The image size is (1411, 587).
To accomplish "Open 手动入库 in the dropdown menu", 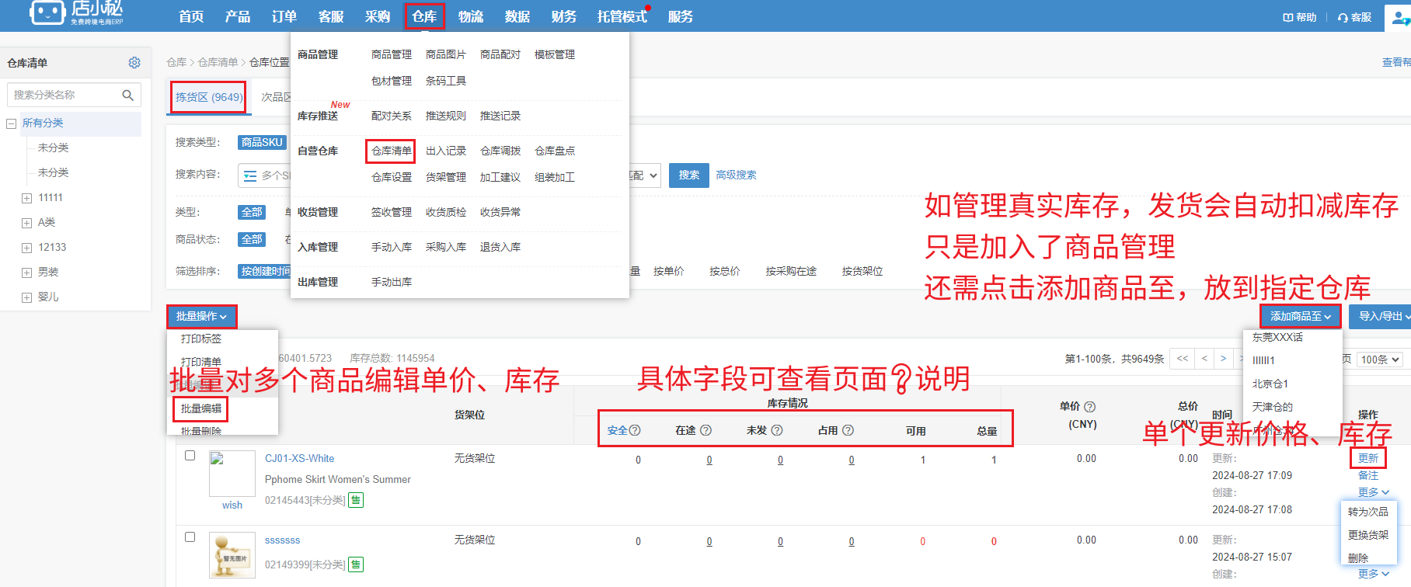I will (392, 247).
